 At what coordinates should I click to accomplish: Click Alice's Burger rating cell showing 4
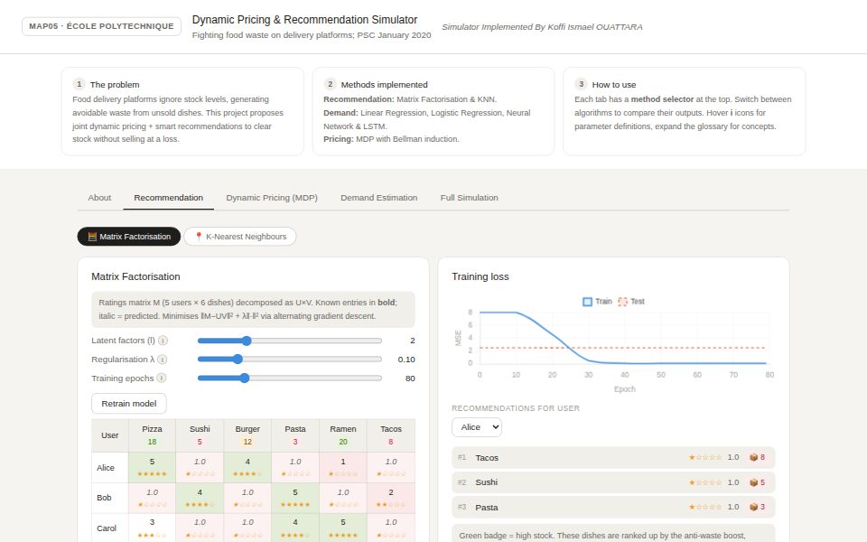pos(247,468)
